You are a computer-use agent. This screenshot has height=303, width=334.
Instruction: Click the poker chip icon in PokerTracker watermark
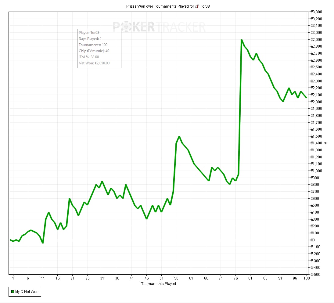pyautogui.click(x=126, y=27)
